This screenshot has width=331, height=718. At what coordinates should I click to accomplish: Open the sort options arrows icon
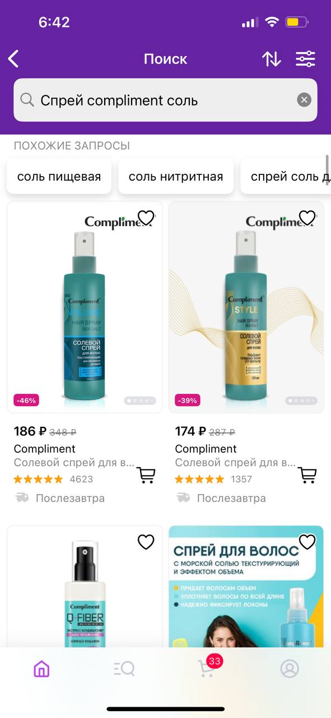272,59
